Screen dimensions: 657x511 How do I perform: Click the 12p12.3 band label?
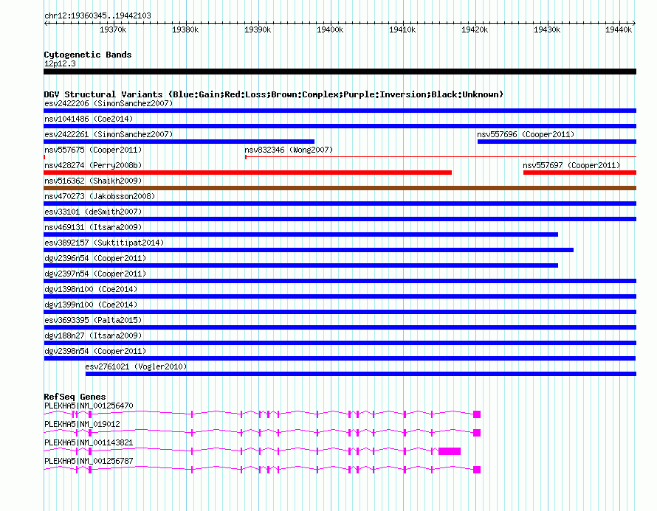click(x=60, y=63)
